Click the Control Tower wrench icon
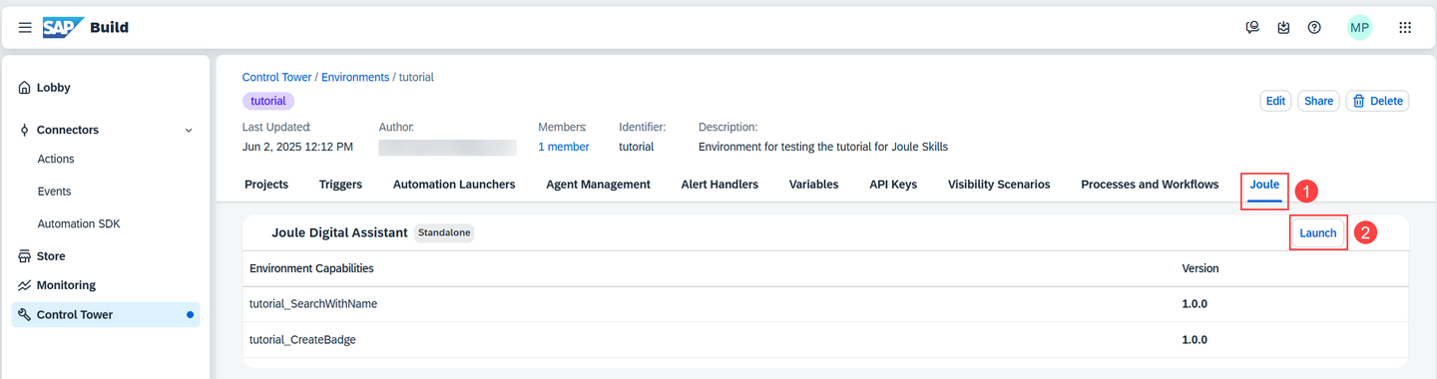 click(x=25, y=315)
